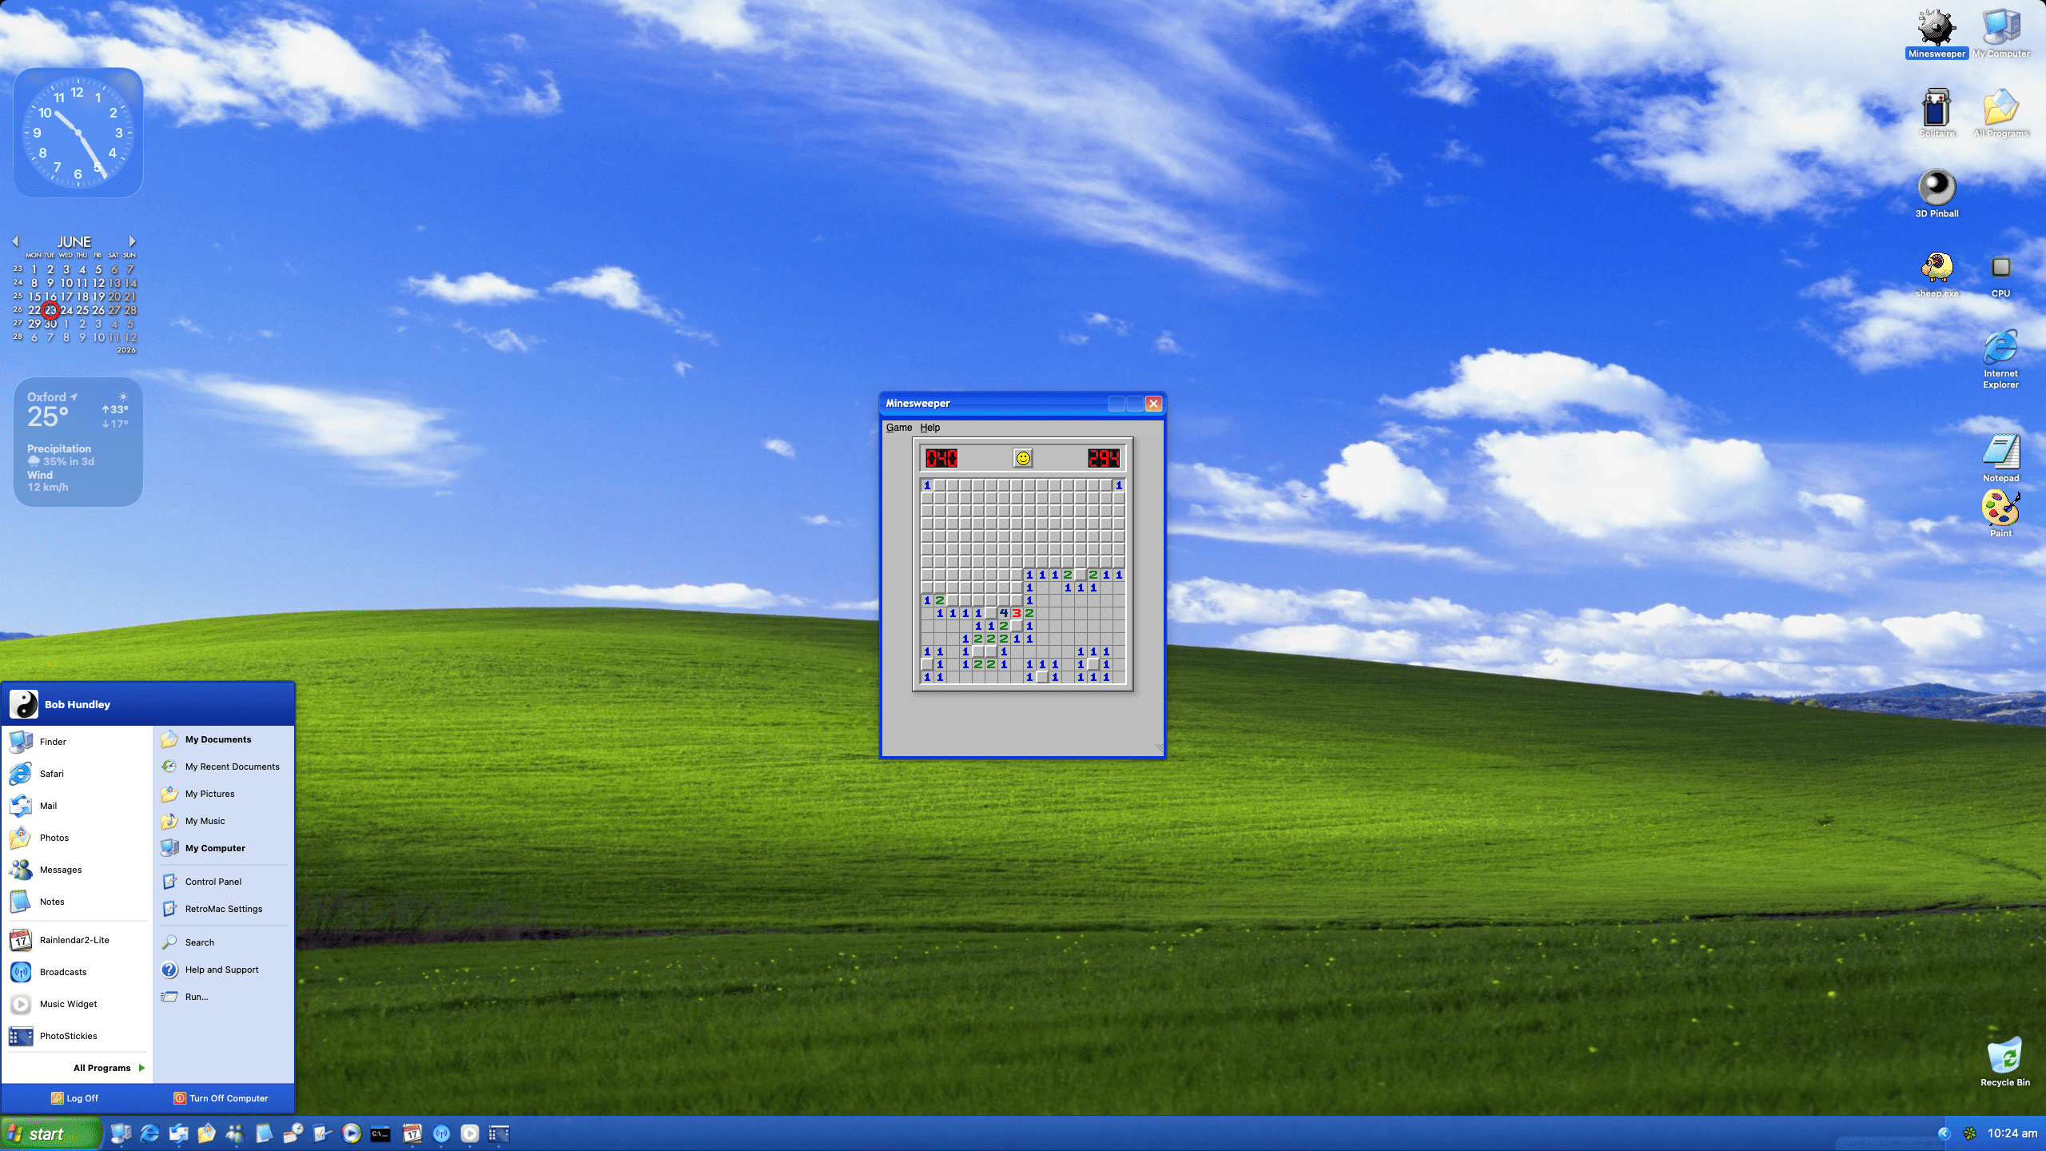
Task: Open My Documents in the Start menu
Action: pyautogui.click(x=224, y=739)
